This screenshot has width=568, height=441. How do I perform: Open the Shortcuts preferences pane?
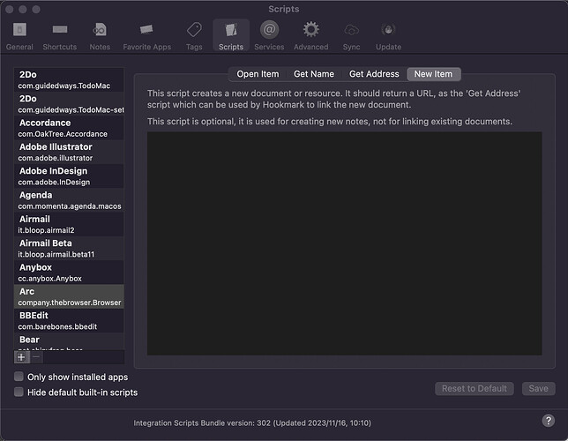60,36
